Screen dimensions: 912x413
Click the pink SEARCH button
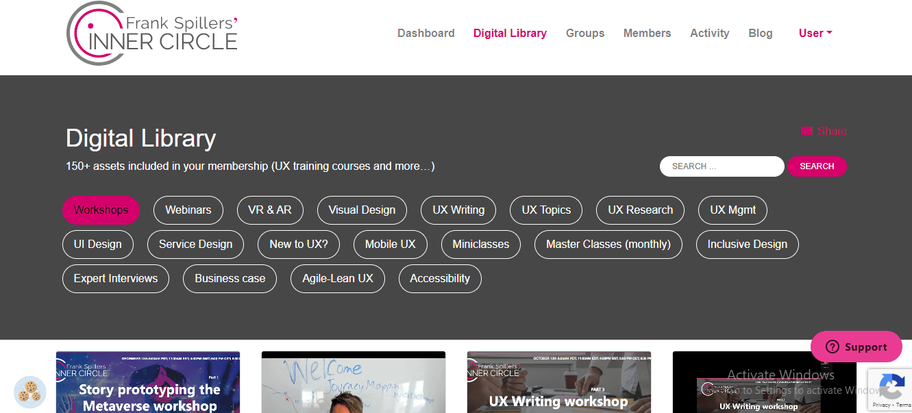coord(817,166)
